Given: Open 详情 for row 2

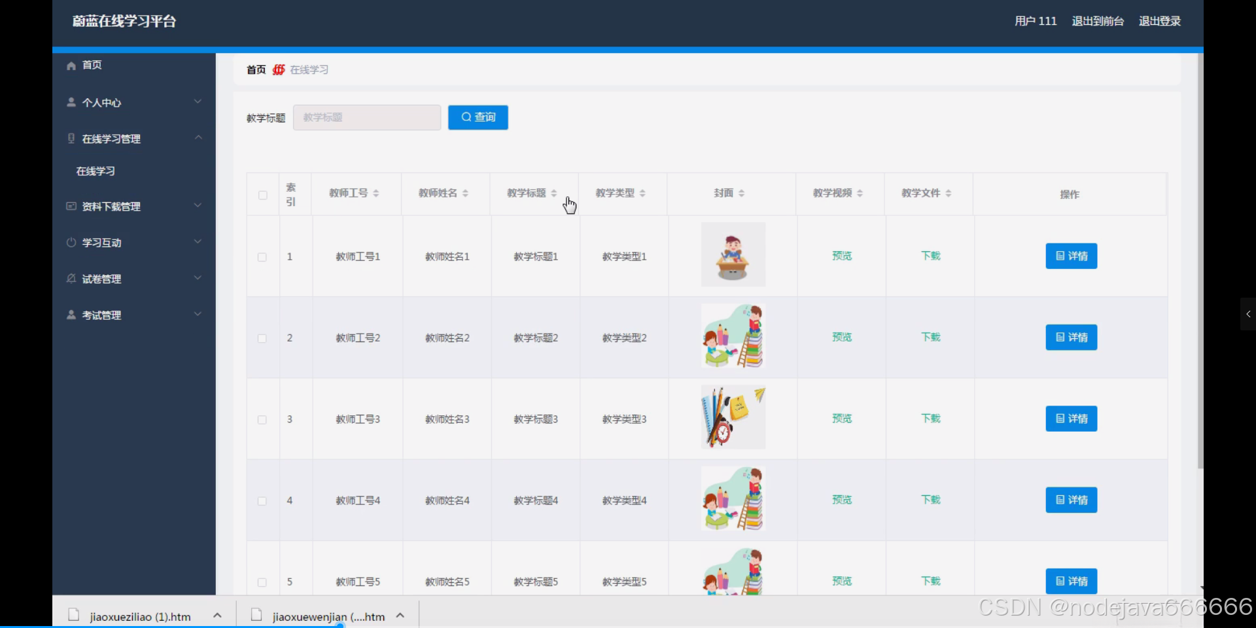Looking at the screenshot, I should [x=1072, y=338].
